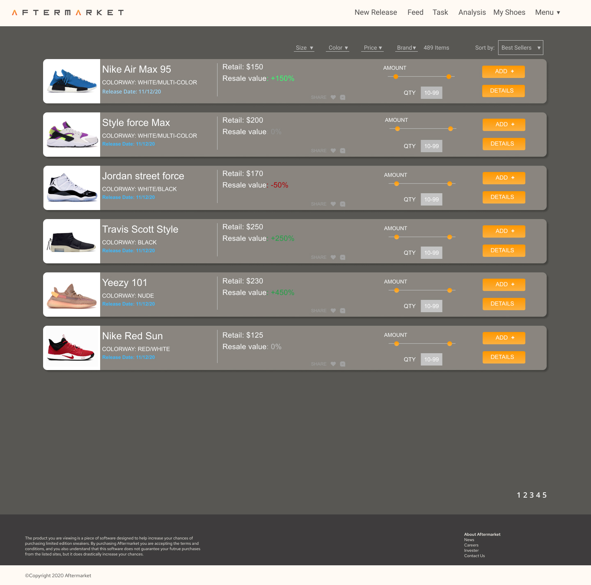591x585 pixels.
Task: View DETAILS of the Jordan street force
Action: click(x=504, y=197)
